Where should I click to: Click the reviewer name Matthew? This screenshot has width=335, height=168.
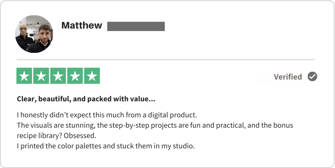82,26
